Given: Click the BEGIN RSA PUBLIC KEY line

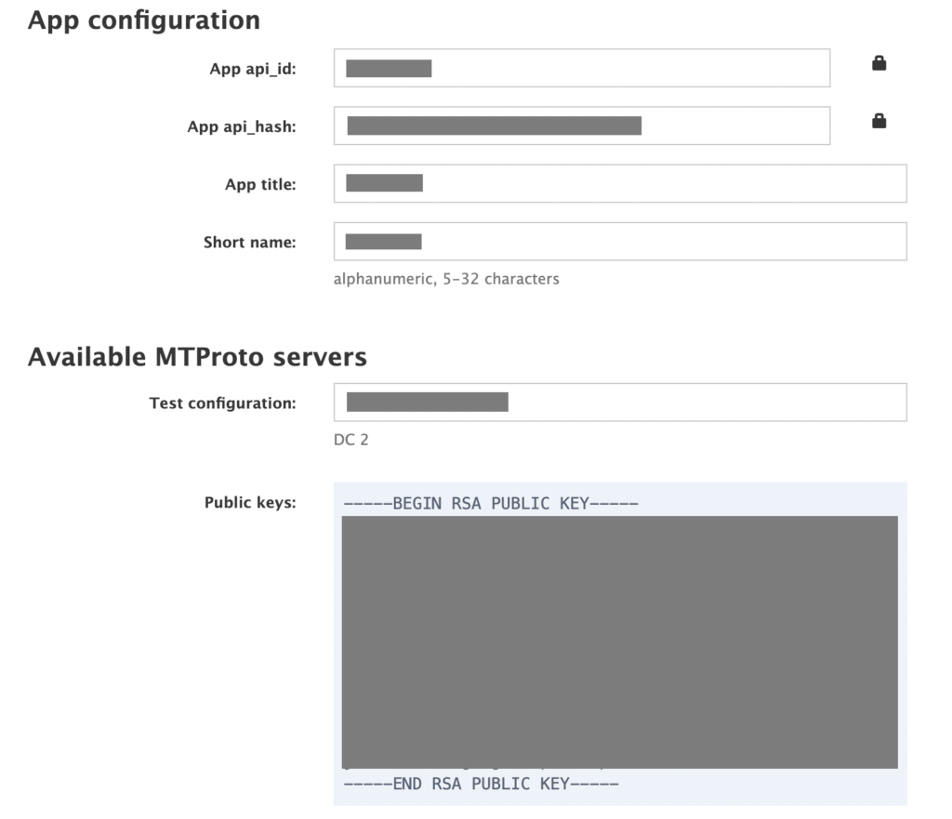Looking at the screenshot, I should 490,504.
